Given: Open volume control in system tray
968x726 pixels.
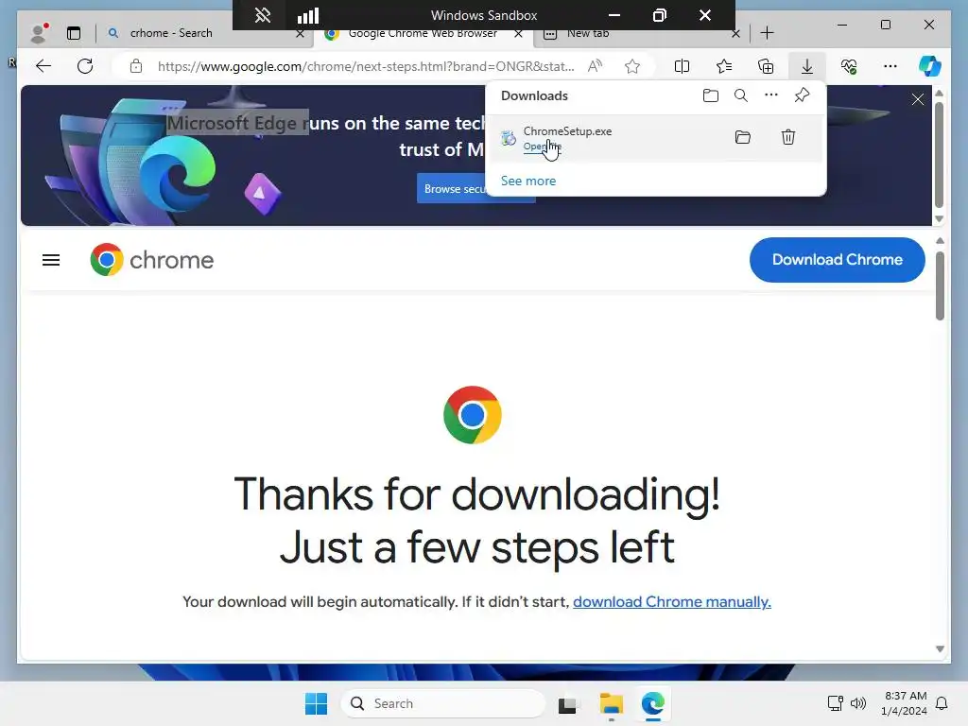Looking at the screenshot, I should point(858,703).
